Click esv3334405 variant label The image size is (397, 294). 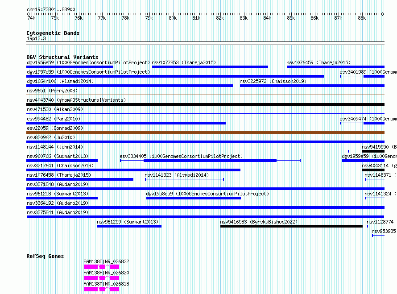[181, 156]
